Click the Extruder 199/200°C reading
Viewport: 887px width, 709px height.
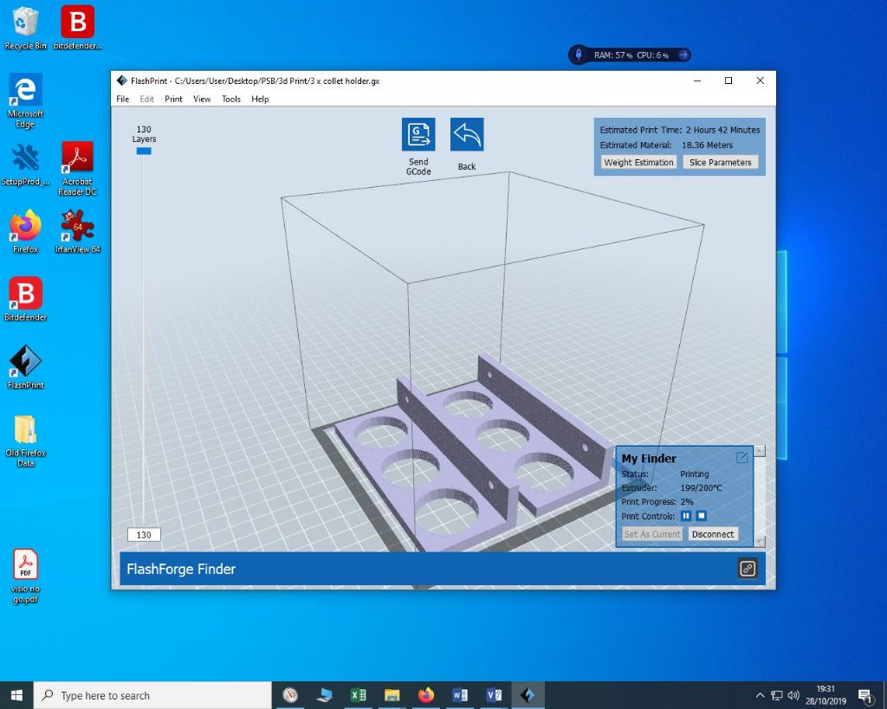click(x=701, y=487)
